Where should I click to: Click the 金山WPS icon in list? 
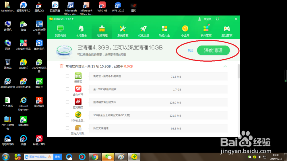click(x=78, y=89)
